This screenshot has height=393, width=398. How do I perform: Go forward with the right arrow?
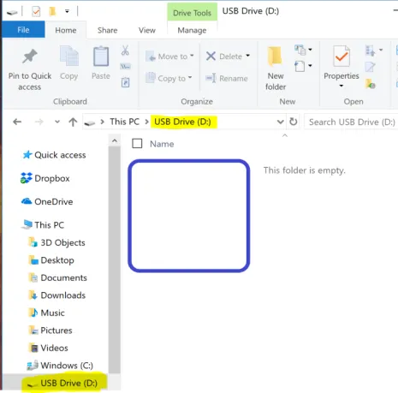pos(39,122)
